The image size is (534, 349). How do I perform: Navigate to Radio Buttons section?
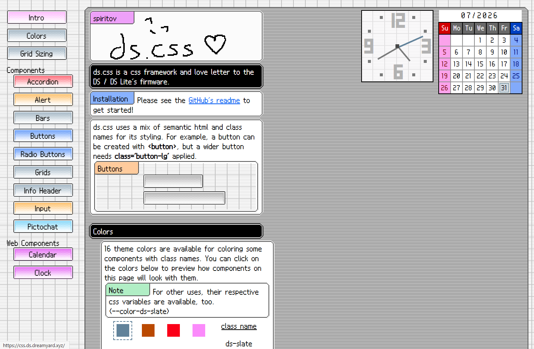[x=43, y=154]
